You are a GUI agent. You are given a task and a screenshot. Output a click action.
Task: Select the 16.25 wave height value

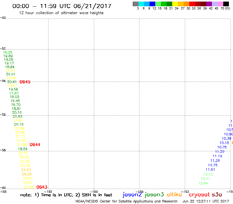click(8, 52)
